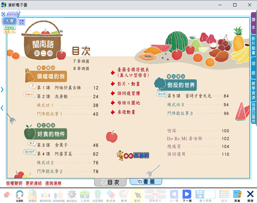
Task: Select the 目次 bottom tab
Action: tap(110, 182)
